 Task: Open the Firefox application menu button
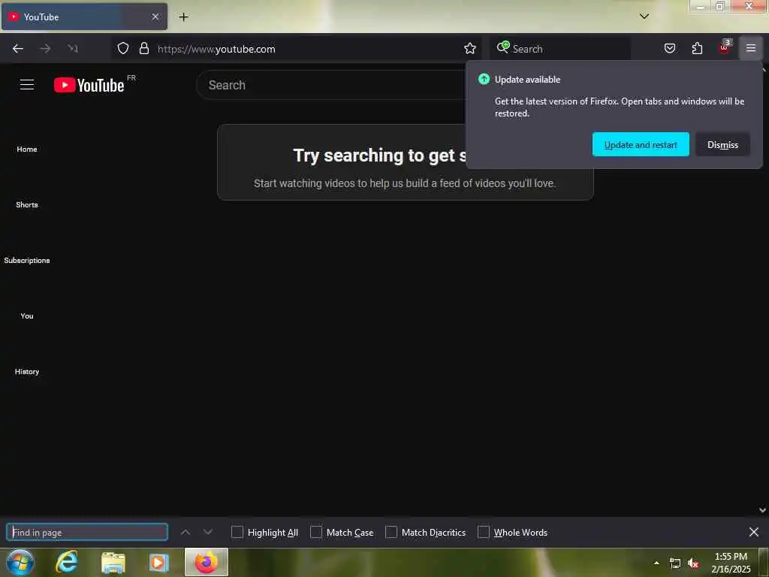click(x=751, y=48)
